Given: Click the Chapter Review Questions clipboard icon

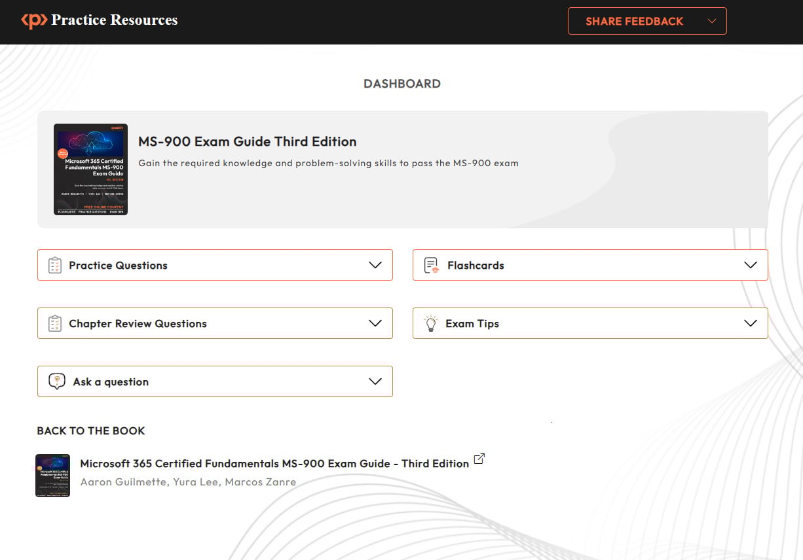Looking at the screenshot, I should point(54,323).
